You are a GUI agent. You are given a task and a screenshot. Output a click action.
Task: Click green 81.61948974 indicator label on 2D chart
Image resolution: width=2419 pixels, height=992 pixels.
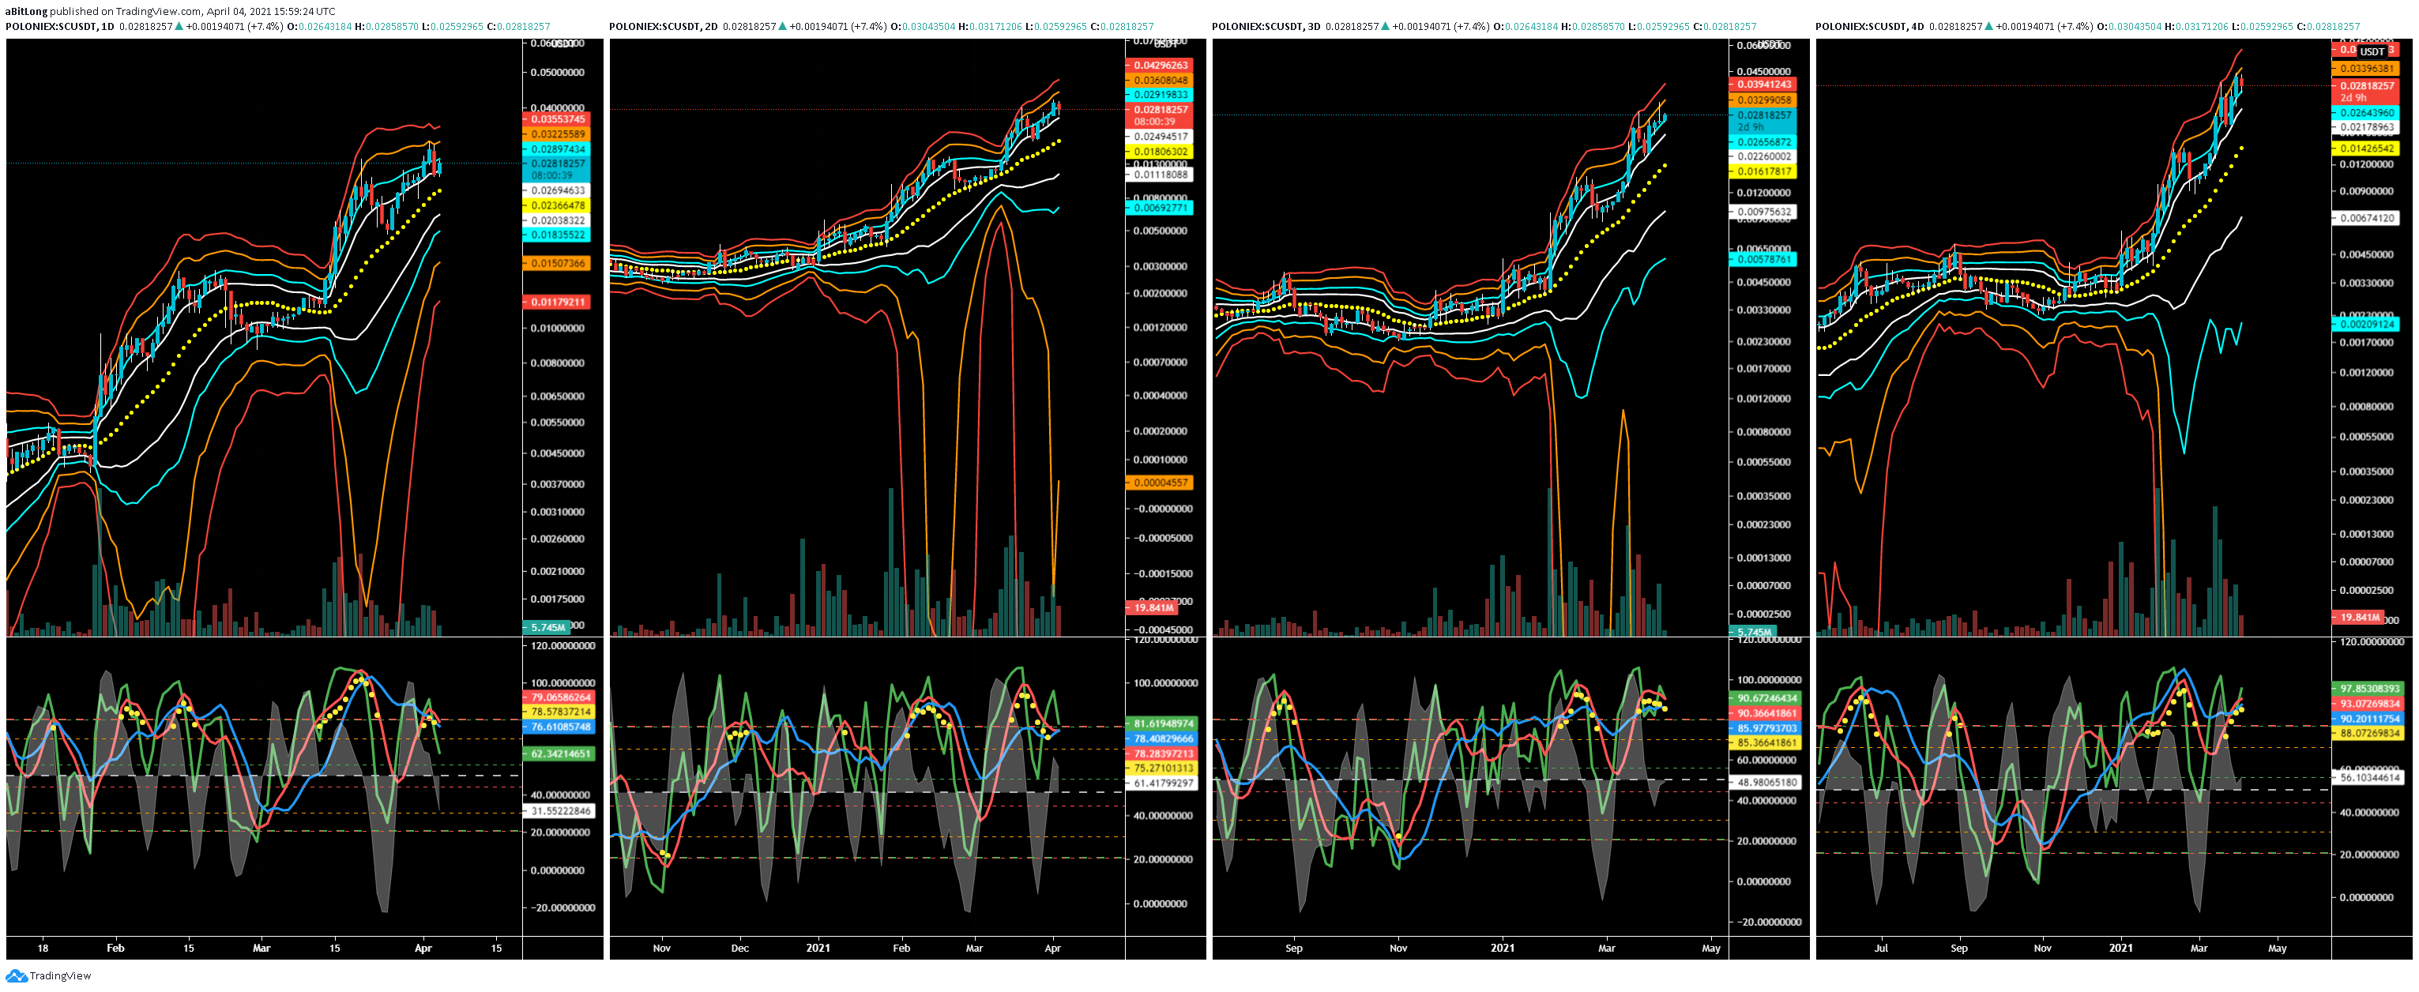pos(1161,723)
